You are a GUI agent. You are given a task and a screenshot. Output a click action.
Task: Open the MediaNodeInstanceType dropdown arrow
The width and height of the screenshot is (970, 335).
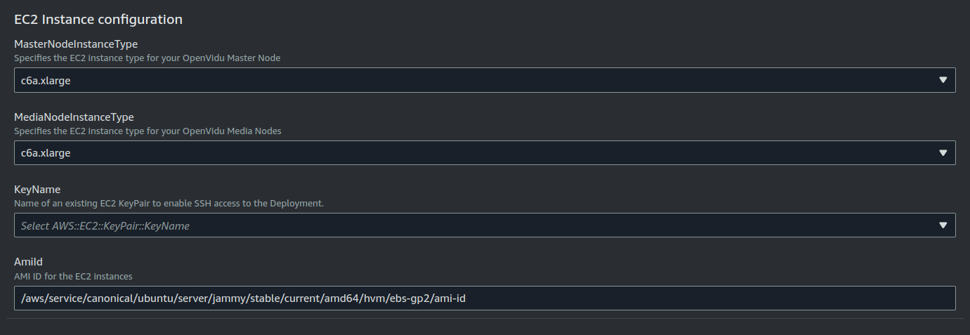(x=943, y=152)
